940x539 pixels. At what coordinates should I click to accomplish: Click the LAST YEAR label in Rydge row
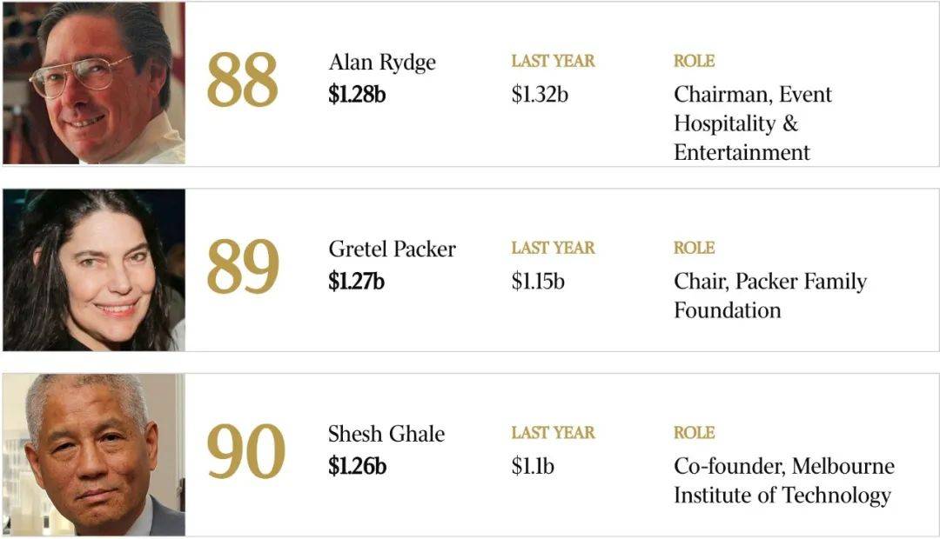coord(553,61)
